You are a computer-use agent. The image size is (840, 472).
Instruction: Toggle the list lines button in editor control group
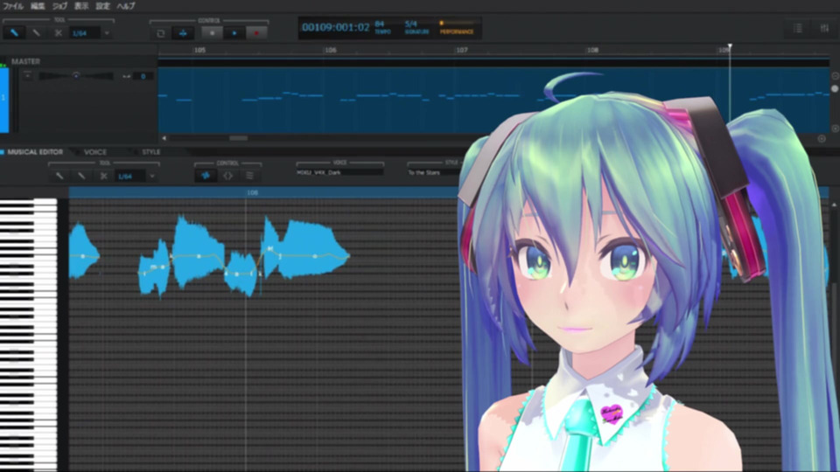[x=249, y=176]
